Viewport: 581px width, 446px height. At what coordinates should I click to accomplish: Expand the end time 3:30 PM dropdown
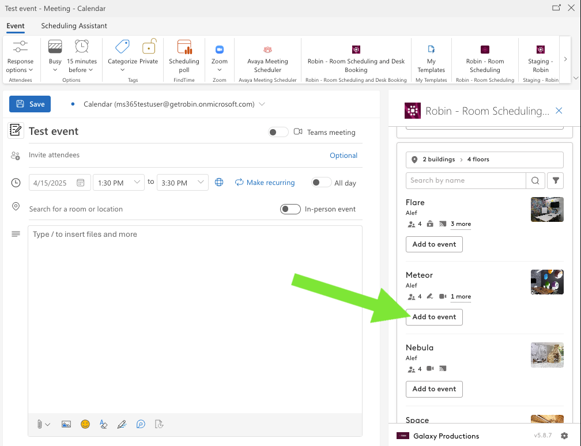[201, 182]
